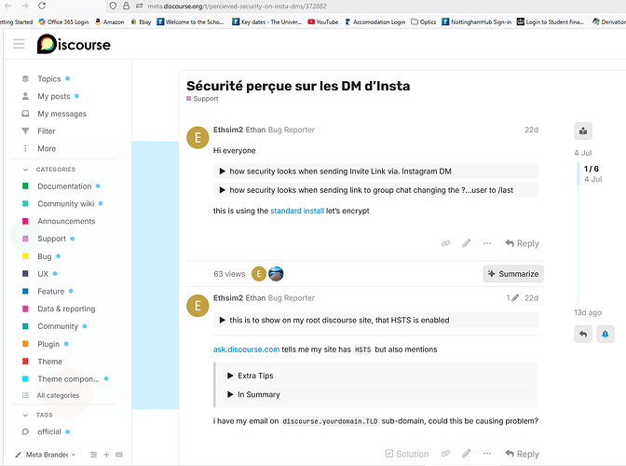Open Topics in the sidebar

point(49,78)
